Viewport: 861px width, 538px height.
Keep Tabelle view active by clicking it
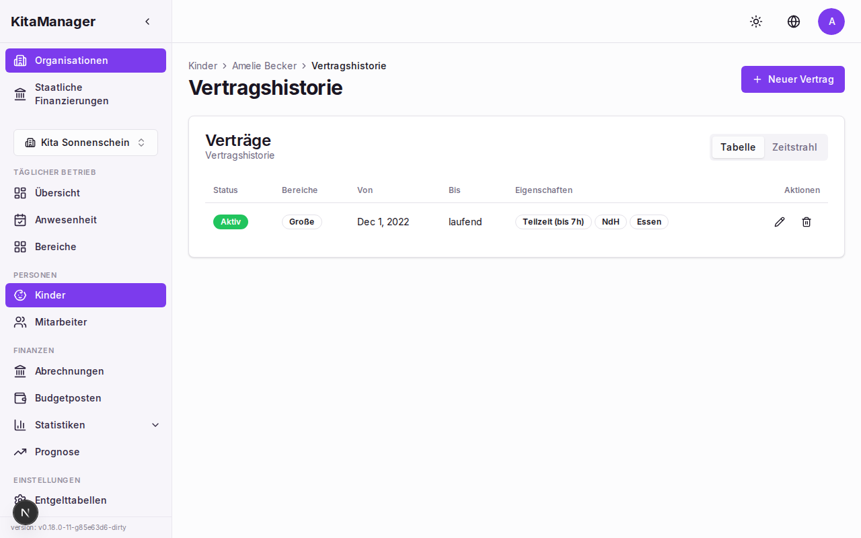737,147
